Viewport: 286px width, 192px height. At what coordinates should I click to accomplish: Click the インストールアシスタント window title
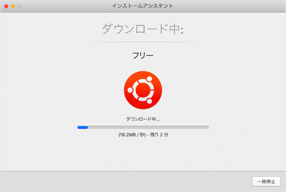click(x=143, y=6)
